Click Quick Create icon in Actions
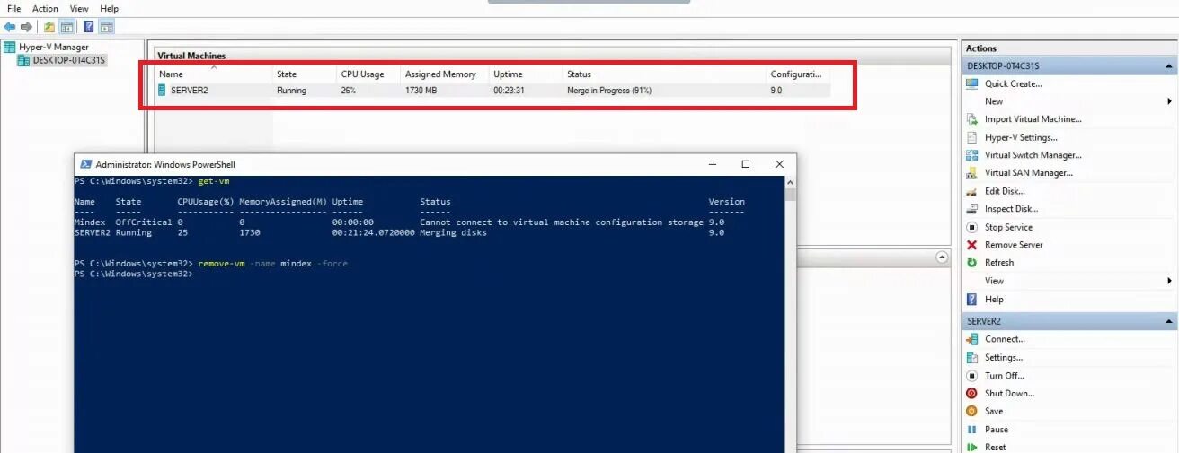1179x453 pixels. coord(971,83)
